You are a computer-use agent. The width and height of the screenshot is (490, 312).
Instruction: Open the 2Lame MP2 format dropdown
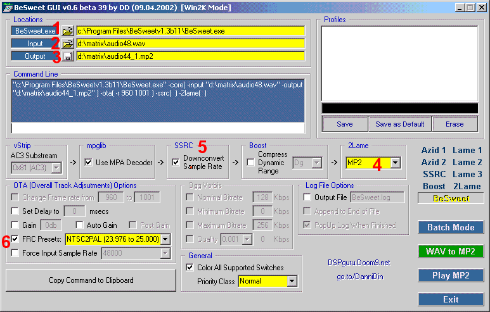(396, 163)
